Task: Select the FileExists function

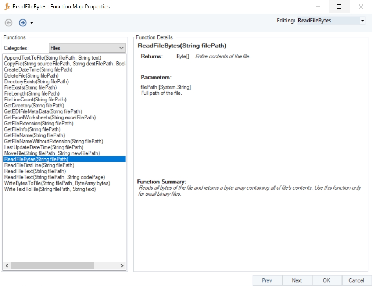Action: pyautogui.click(x=31, y=87)
